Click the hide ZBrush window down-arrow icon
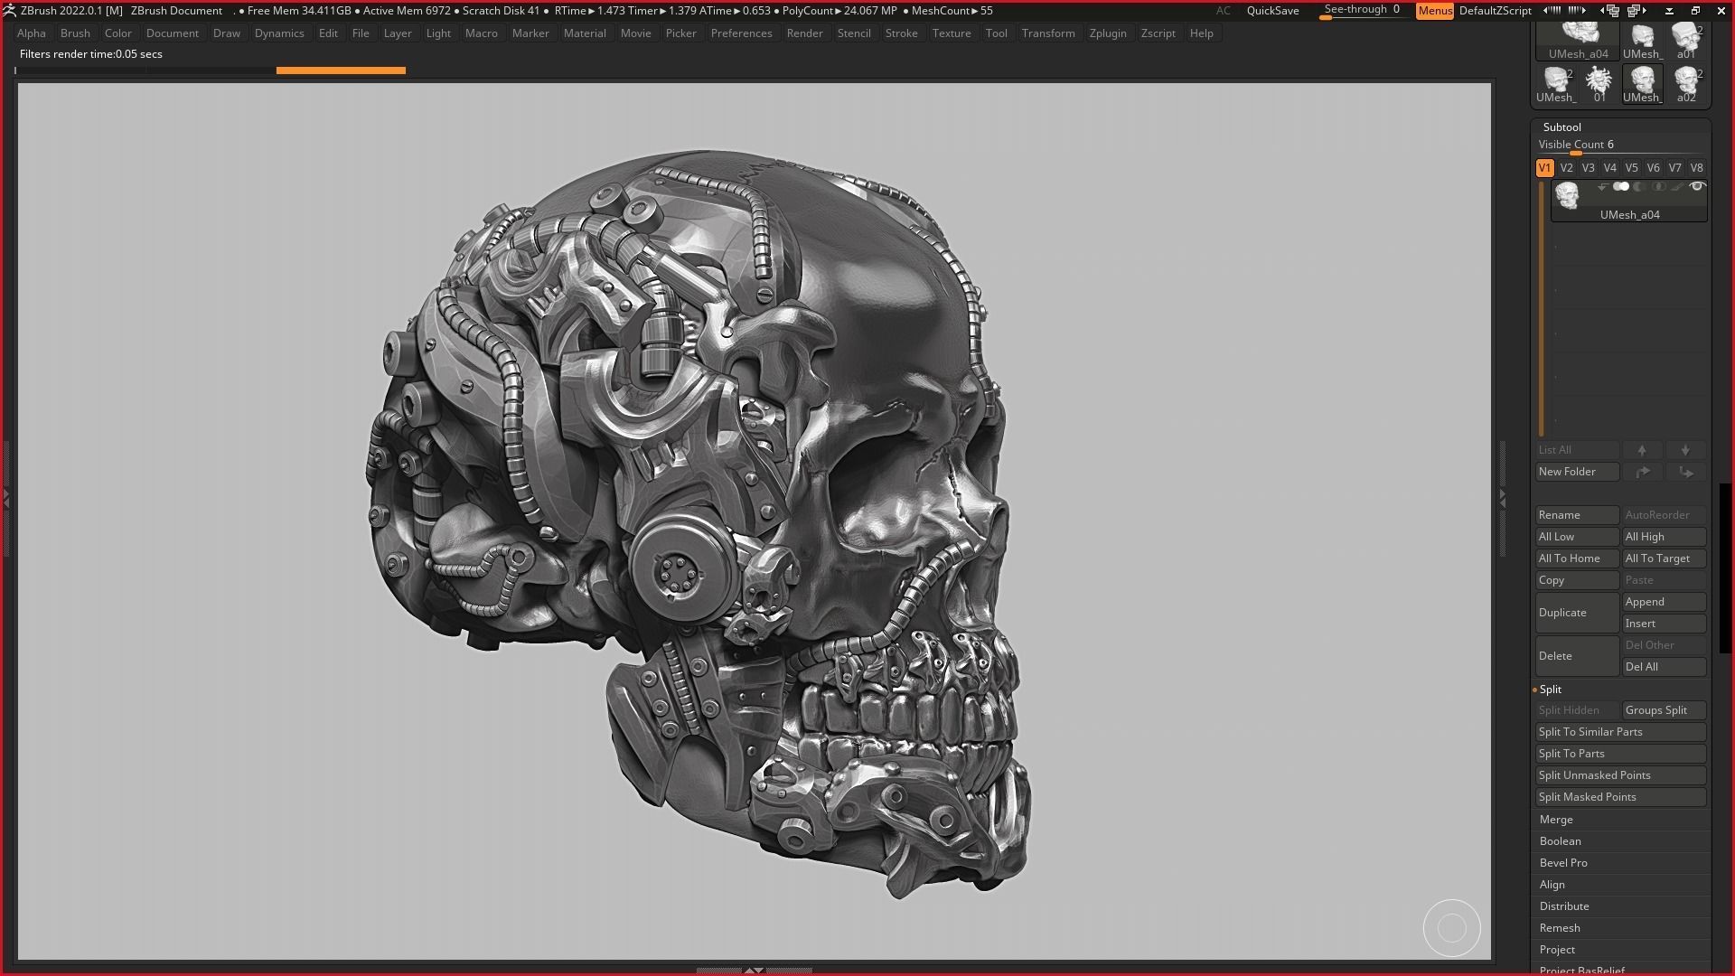Viewport: 1735px width, 976px height. (x=1669, y=11)
